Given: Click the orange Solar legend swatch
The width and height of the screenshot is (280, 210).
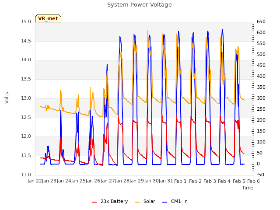Looking at the screenshot, I should 137,202.
